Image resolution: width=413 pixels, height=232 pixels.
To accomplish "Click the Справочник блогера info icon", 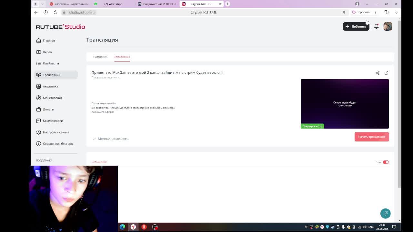I will pyautogui.click(x=39, y=143).
